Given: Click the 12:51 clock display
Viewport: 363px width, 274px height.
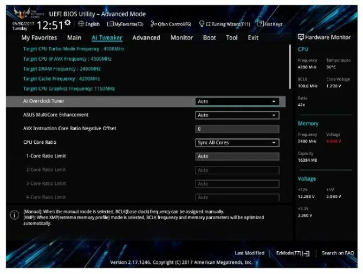Looking at the screenshot, I should 50,25.
